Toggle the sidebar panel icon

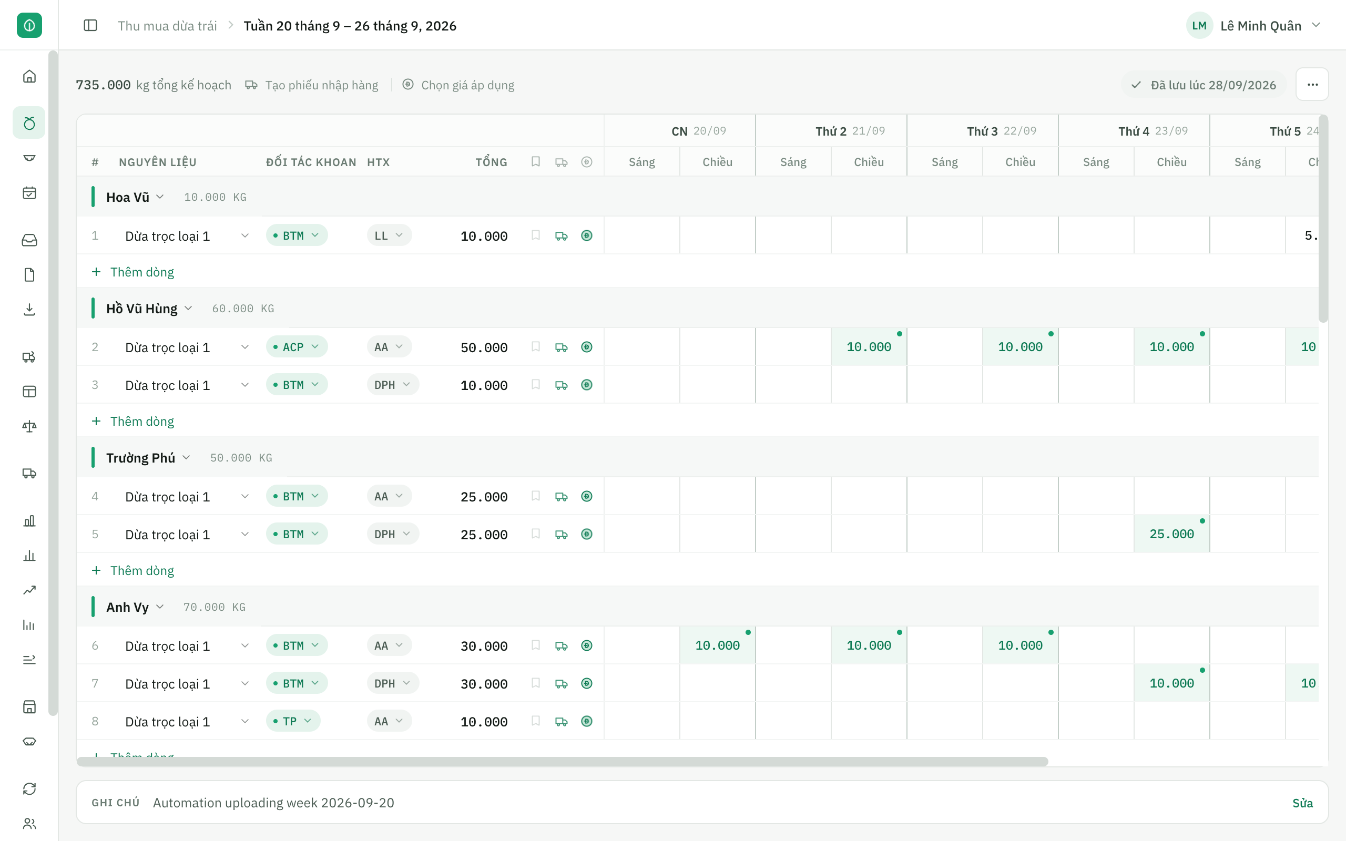(90, 26)
